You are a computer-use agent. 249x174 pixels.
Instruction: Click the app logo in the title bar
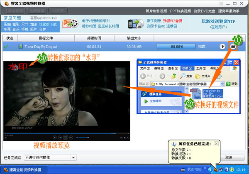coord(7,3)
